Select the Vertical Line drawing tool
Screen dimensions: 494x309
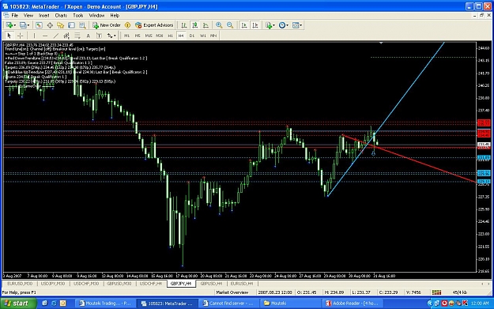(x=34, y=36)
